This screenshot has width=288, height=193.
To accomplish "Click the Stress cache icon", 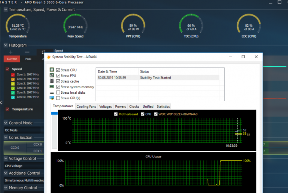I will [52, 81].
